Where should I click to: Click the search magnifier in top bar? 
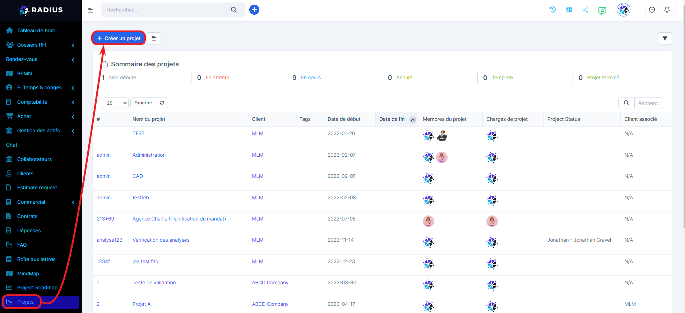click(234, 10)
